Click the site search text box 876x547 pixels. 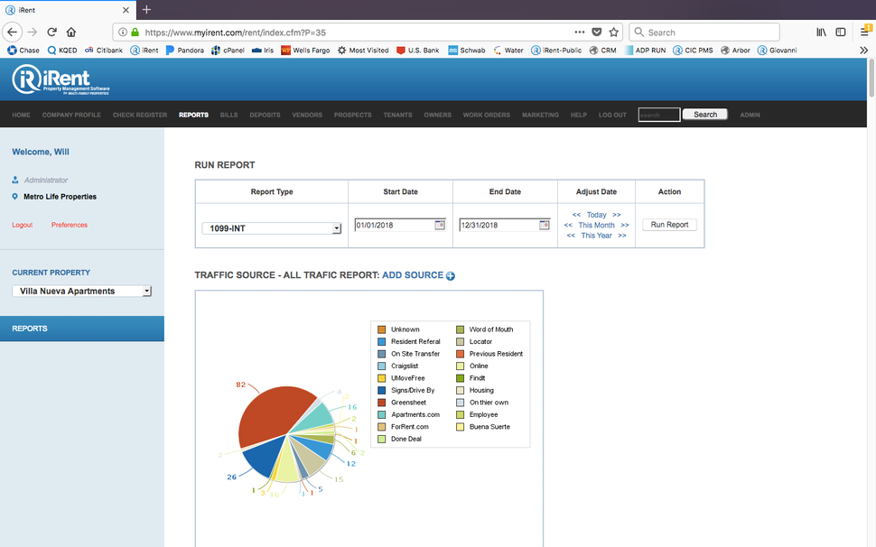659,115
